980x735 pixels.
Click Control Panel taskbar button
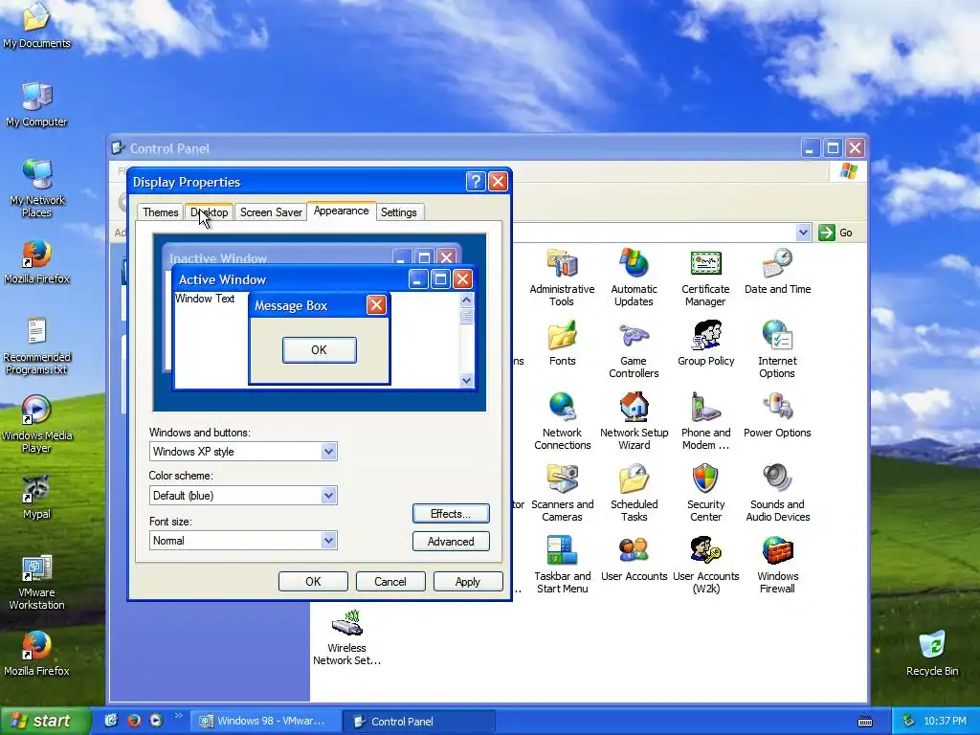(419, 722)
